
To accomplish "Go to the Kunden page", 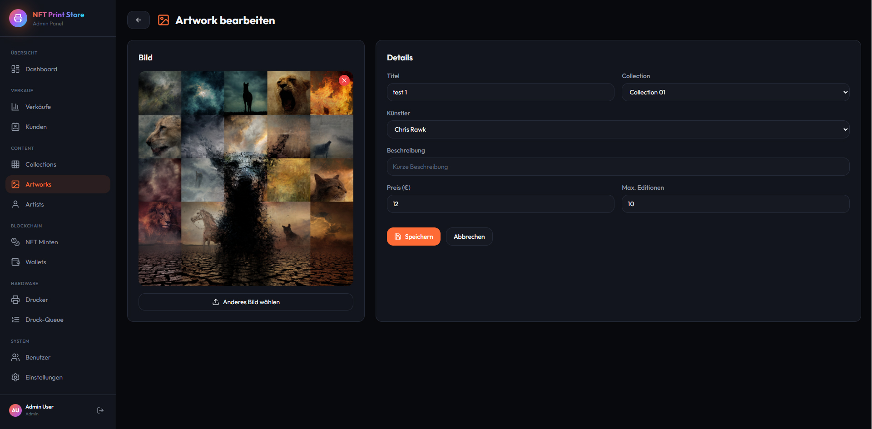I will 36,127.
